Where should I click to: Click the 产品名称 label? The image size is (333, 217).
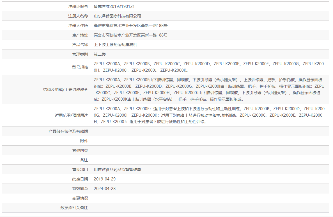click(80, 45)
